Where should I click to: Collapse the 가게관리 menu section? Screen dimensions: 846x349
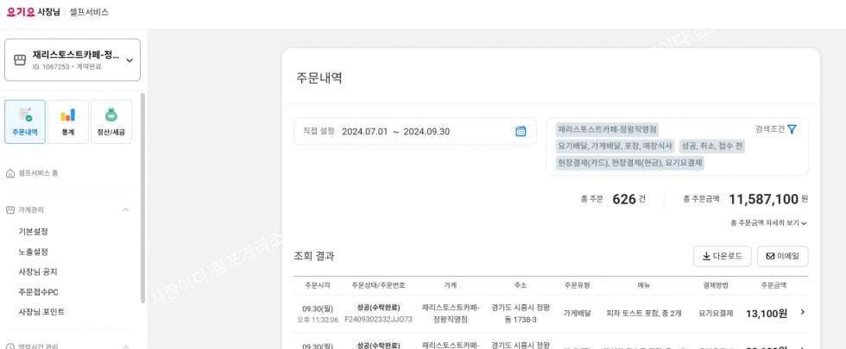(125, 209)
